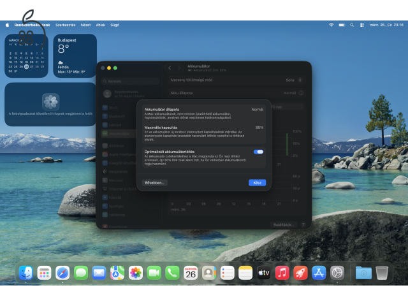Open Mail app in the Dock

(99, 273)
